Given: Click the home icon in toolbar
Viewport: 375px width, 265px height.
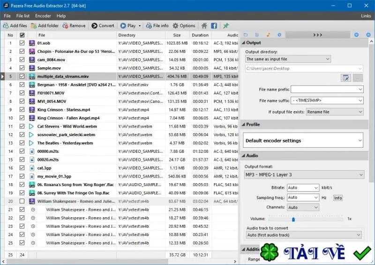Looking at the screenshot, I should (x=204, y=26).
